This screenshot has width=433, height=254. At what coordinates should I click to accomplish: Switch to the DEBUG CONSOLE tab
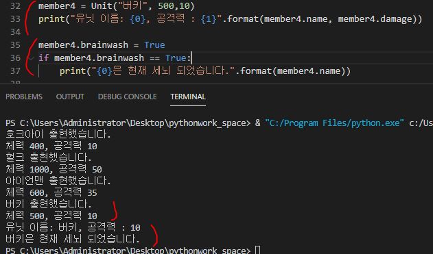(128, 97)
